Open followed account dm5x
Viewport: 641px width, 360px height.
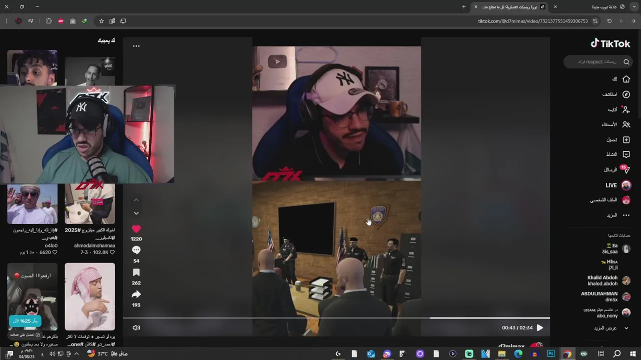pyautogui.click(x=605, y=296)
